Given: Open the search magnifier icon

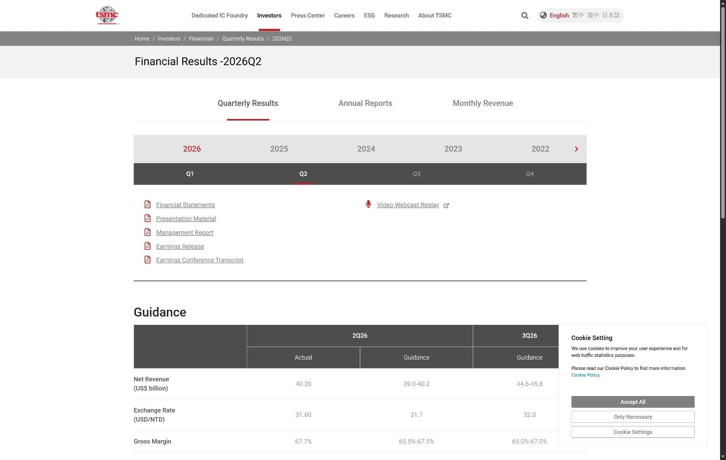Looking at the screenshot, I should 525,15.
